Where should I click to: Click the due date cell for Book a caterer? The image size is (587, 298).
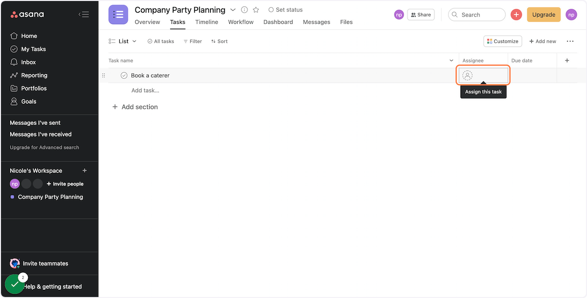pos(532,76)
